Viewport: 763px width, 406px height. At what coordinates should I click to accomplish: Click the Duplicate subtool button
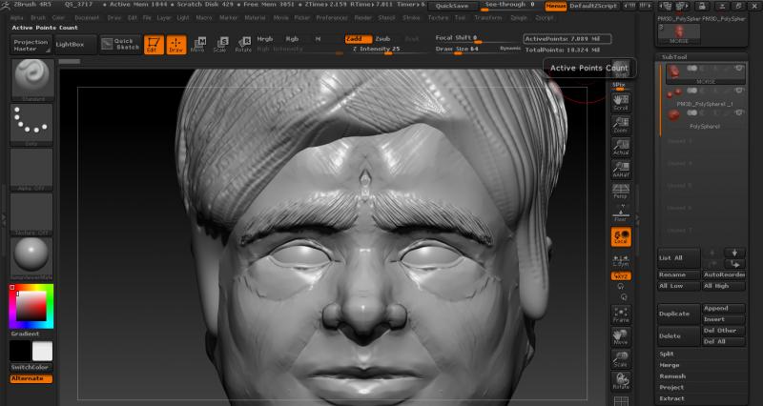coord(679,314)
